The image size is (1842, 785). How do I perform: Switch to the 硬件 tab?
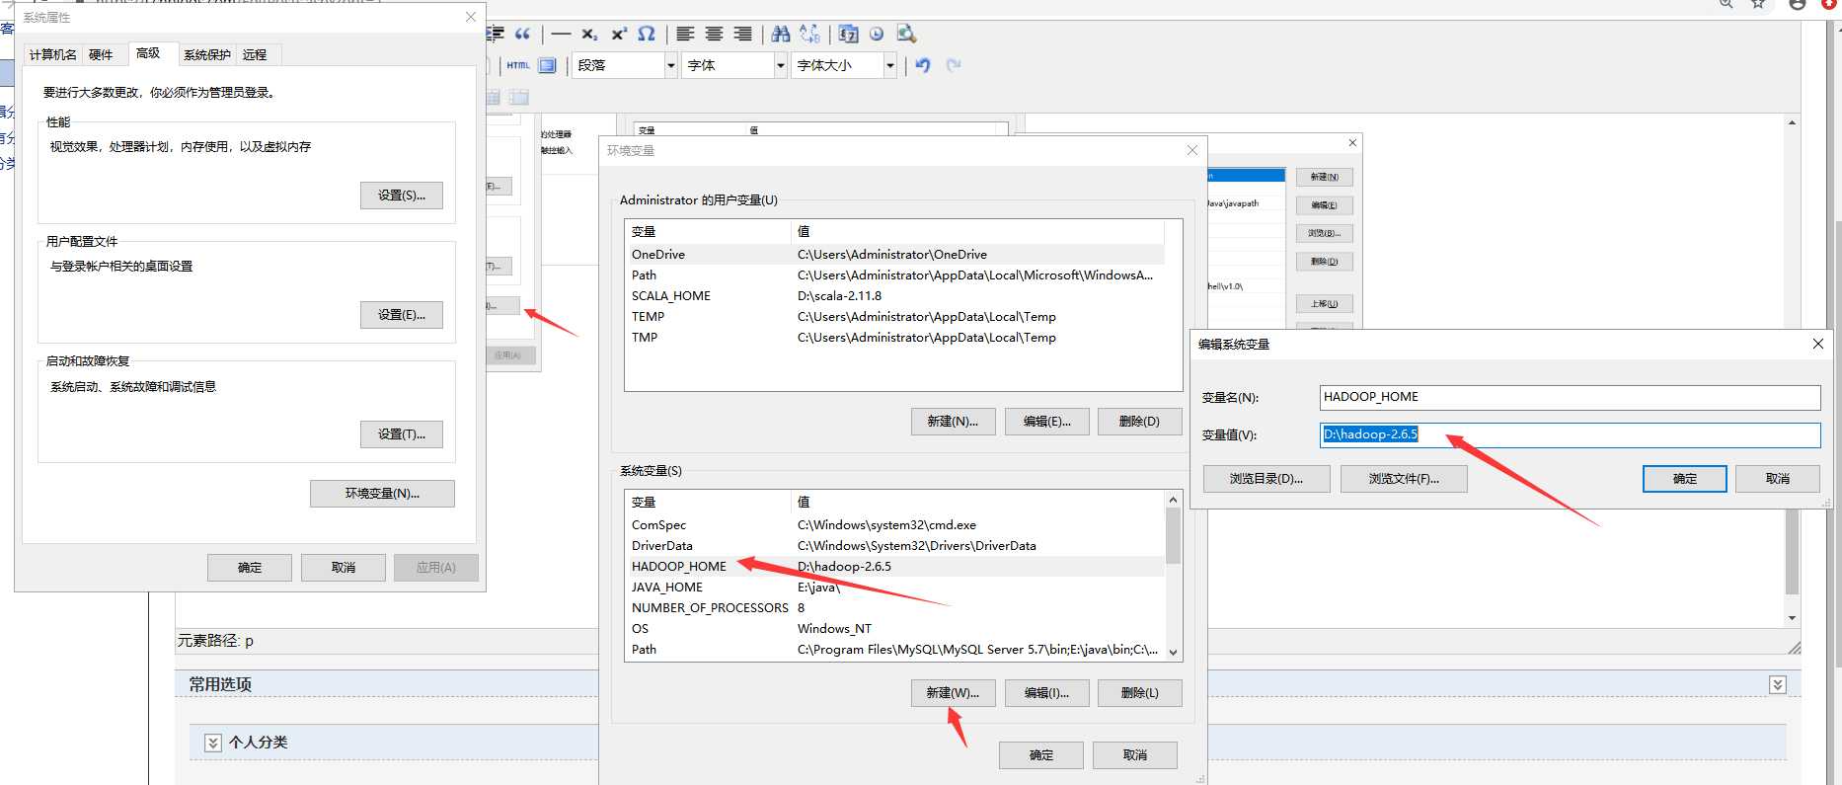point(101,54)
